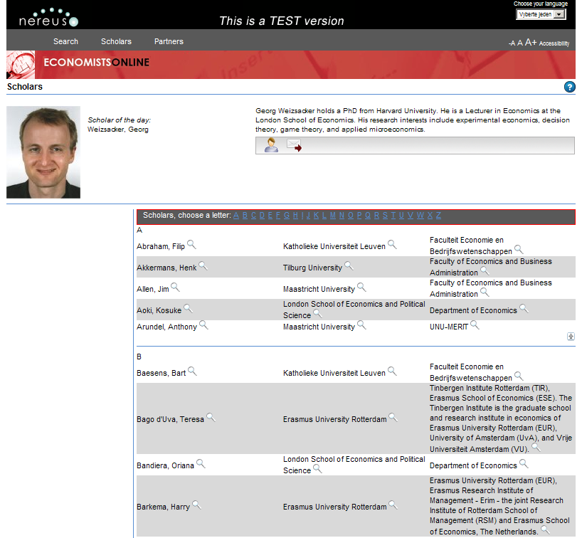Magnifier beside Department of Economics in Bandiera row
The width and height of the screenshot is (582, 538).
(x=524, y=464)
